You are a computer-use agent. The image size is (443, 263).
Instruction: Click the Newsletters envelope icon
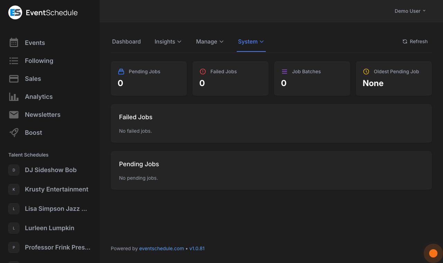click(x=14, y=115)
